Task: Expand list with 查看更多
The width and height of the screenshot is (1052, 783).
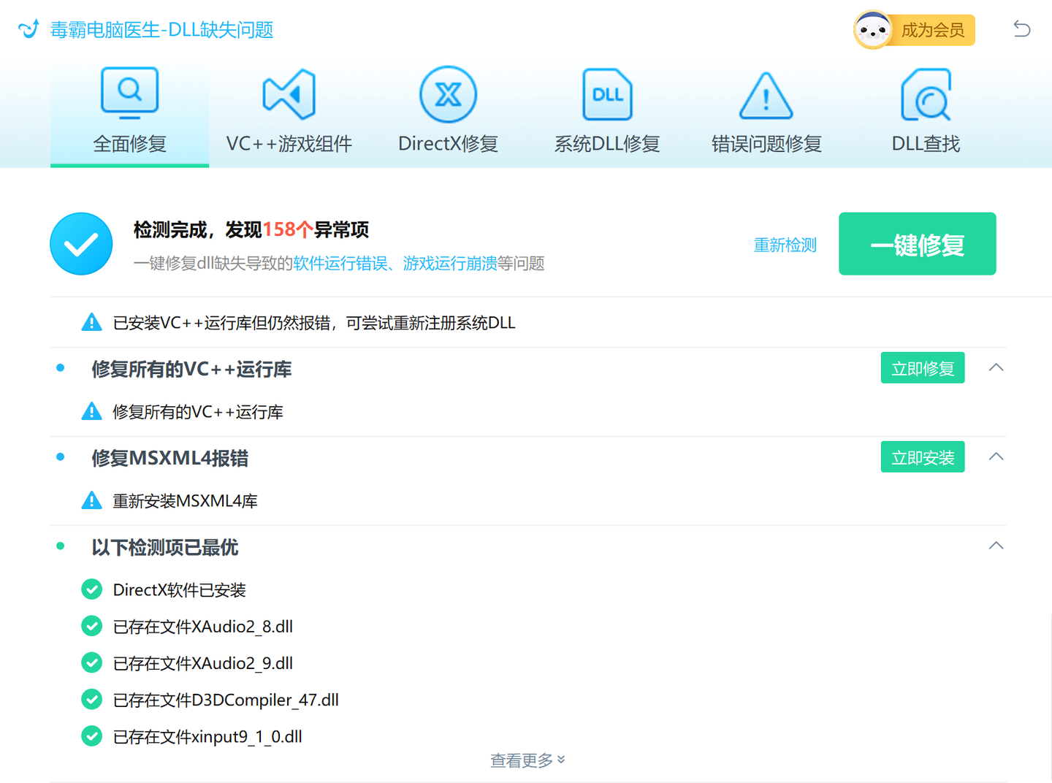Action: [x=527, y=760]
